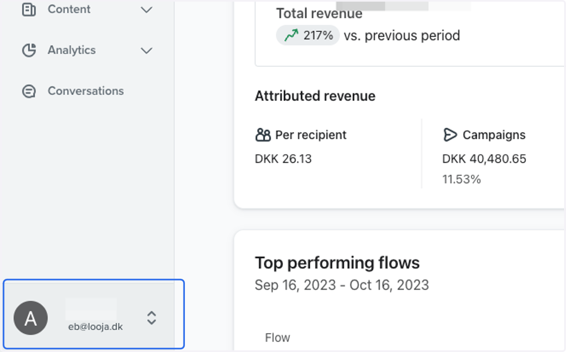
Task: Click the Flow column header
Action: point(278,337)
